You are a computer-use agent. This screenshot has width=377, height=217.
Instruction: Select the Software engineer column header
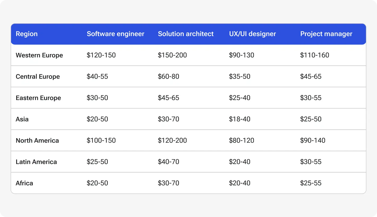[115, 34]
